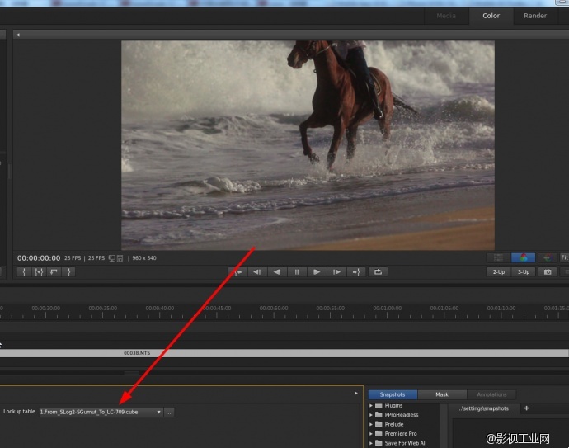Click the 960 x 540 resolution text
This screenshot has height=448, width=569.
click(144, 258)
